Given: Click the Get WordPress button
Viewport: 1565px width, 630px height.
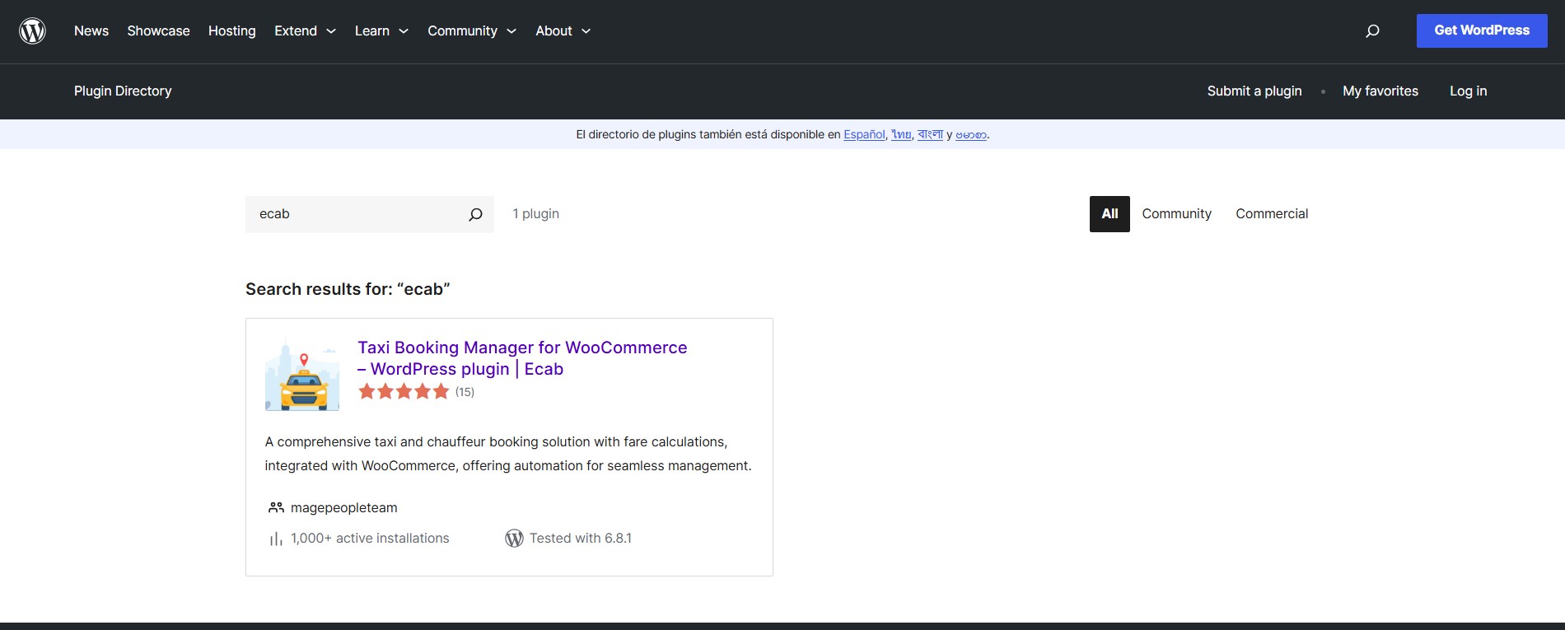Looking at the screenshot, I should coord(1482,30).
